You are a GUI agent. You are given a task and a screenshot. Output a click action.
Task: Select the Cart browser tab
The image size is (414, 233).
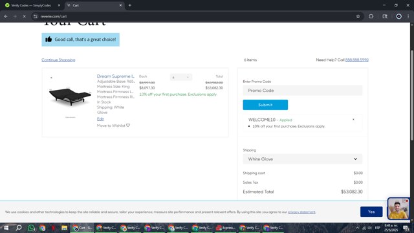tap(94, 5)
